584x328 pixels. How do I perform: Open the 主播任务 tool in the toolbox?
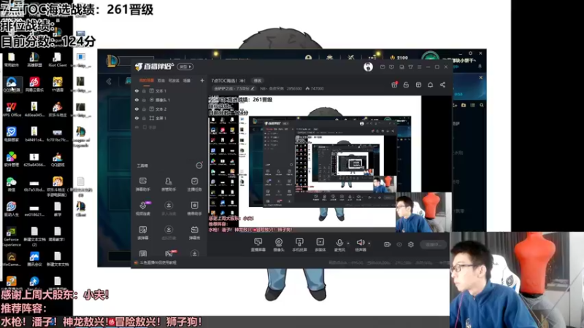[194, 184]
